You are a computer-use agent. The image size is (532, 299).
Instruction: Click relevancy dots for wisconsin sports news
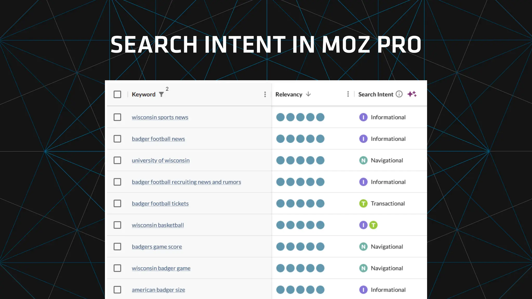(300, 117)
